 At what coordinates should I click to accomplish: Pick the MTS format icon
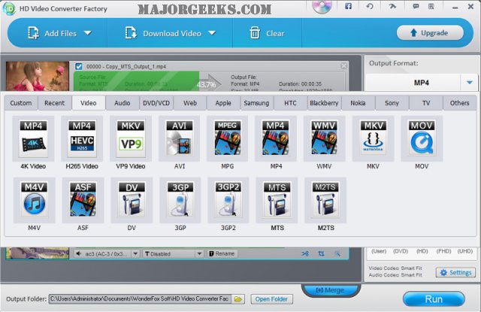[x=277, y=200]
